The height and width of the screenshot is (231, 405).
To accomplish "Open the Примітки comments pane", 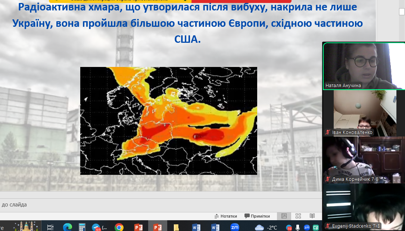I will click(257, 216).
